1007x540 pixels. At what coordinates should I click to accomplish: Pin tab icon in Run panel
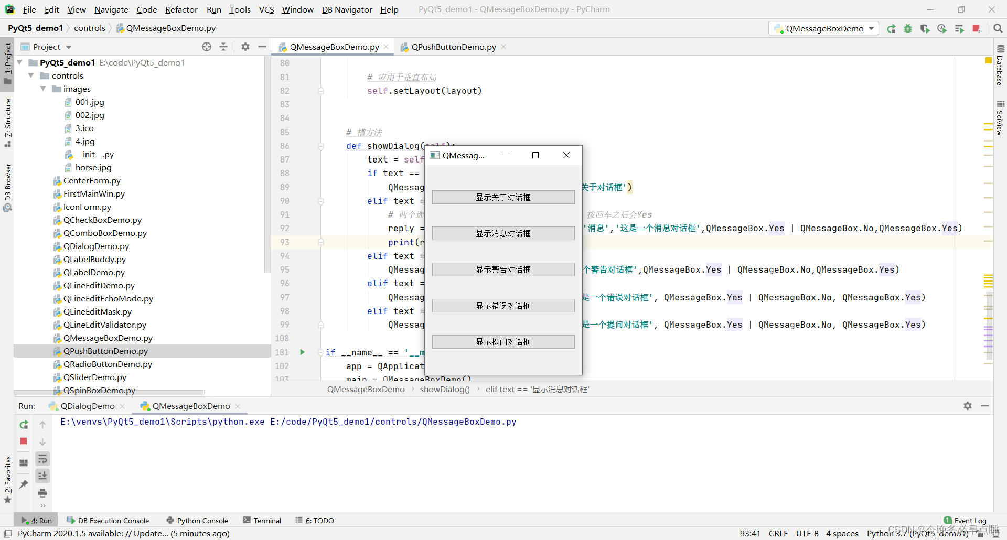pyautogui.click(x=24, y=484)
